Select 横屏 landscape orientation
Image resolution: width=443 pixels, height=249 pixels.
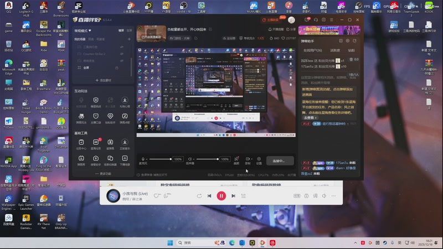[x=121, y=30]
